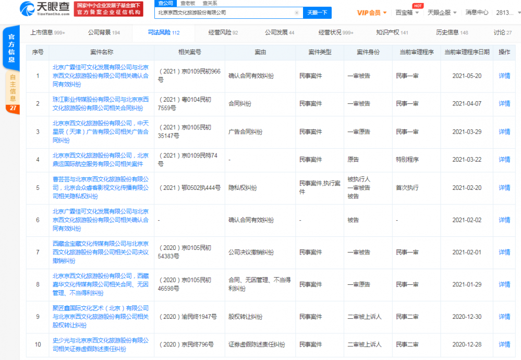Screen dimensions: 521x360
Task: Switch to the 查关系 search tab
Action: [210, 3]
